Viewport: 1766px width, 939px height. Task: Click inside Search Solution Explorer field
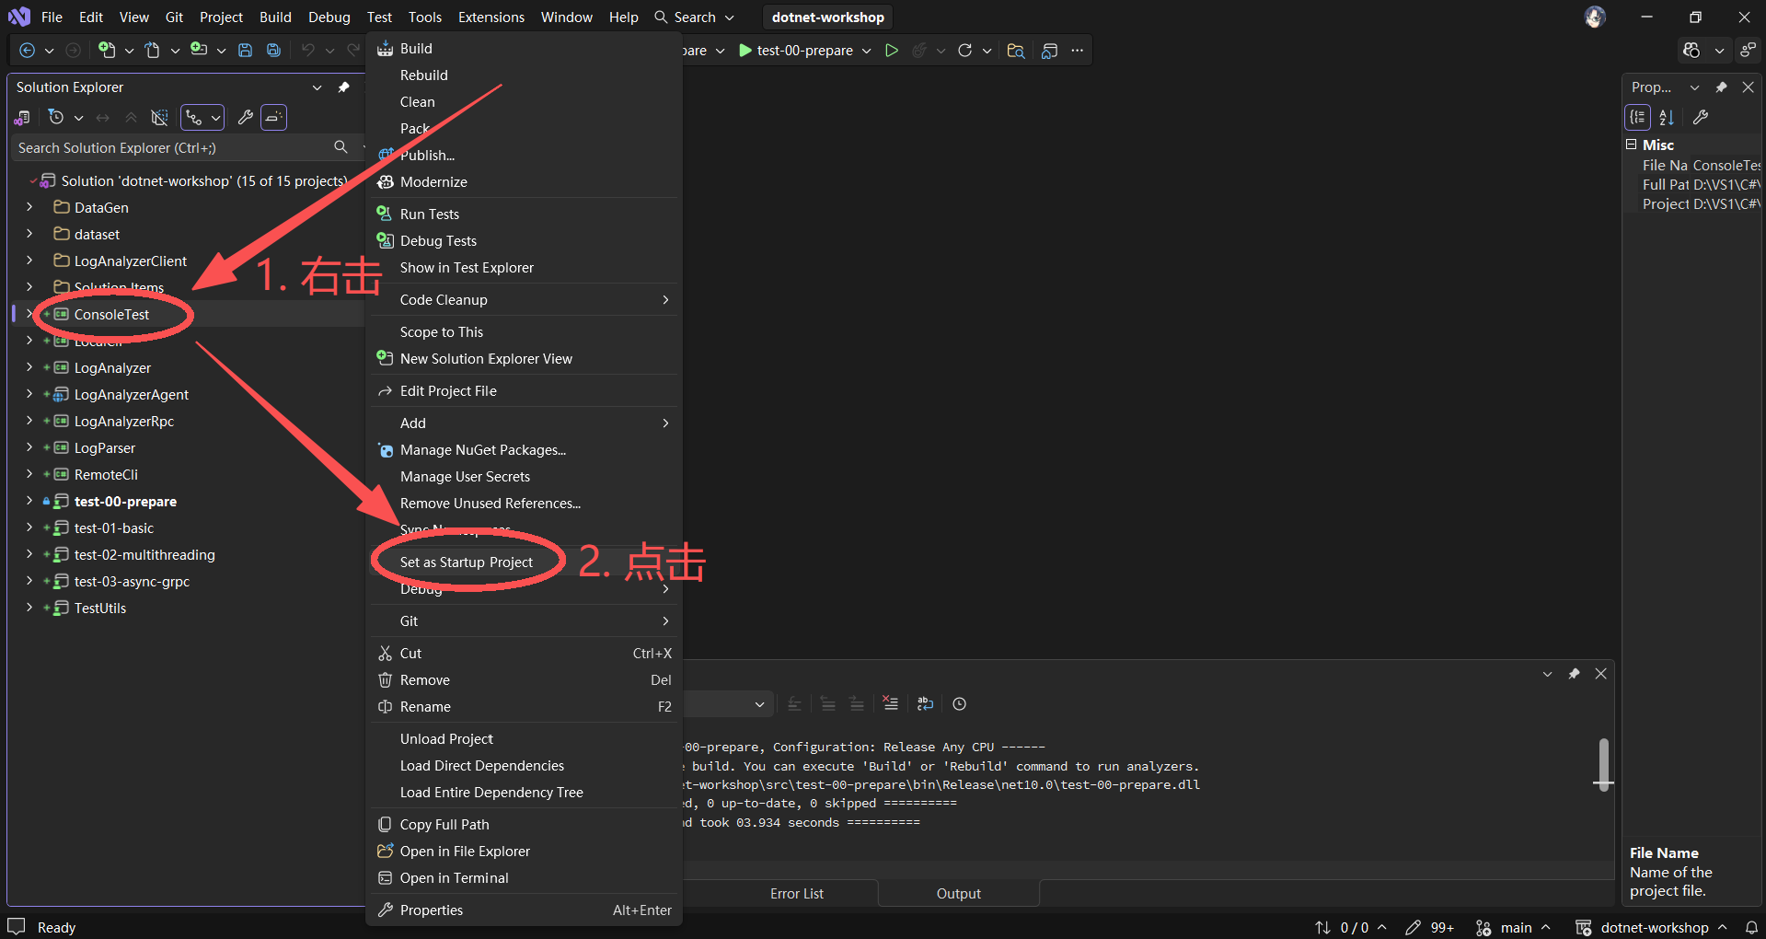(173, 147)
